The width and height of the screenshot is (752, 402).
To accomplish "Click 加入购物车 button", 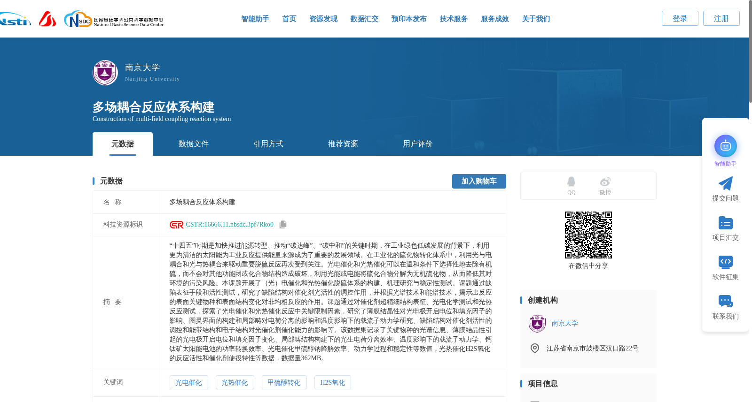I will click(479, 181).
